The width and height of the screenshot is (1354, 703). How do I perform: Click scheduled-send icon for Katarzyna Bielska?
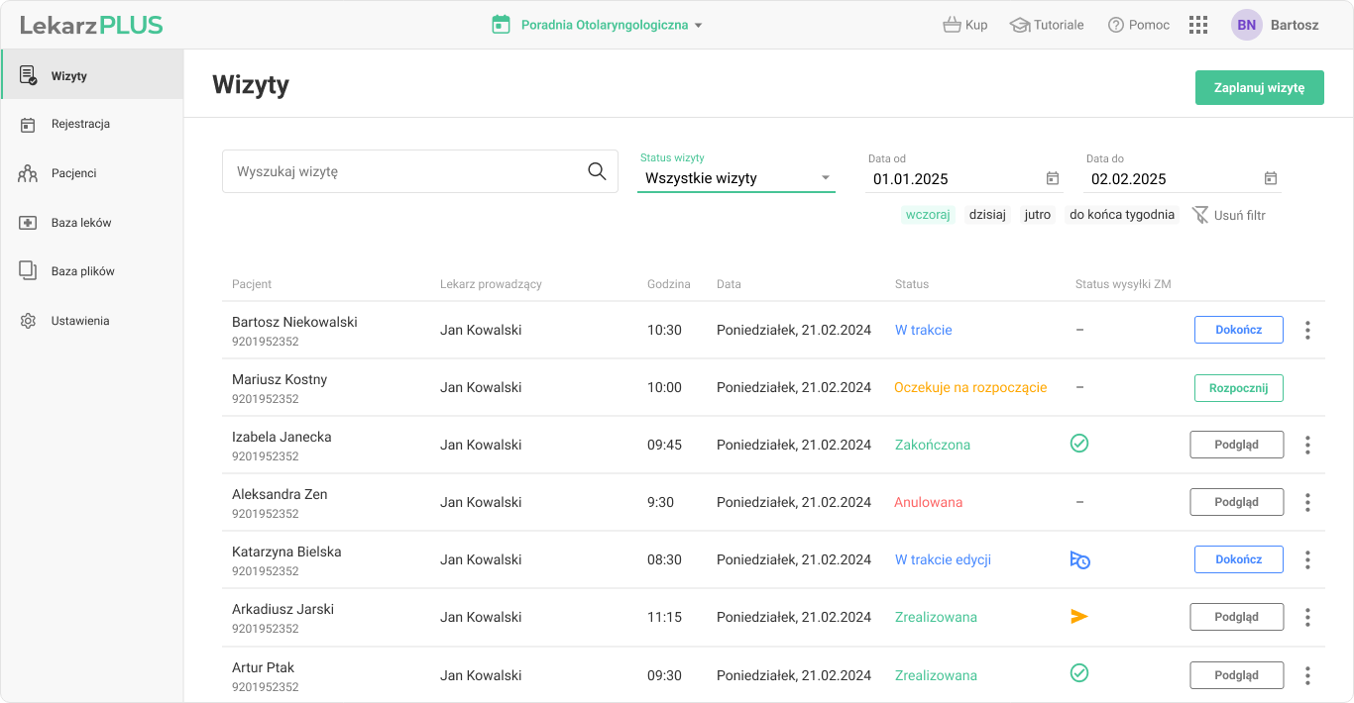[x=1079, y=560]
